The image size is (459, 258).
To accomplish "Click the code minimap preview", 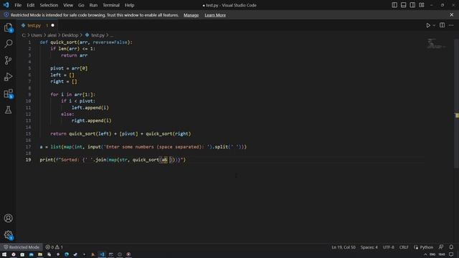I will point(436,44).
